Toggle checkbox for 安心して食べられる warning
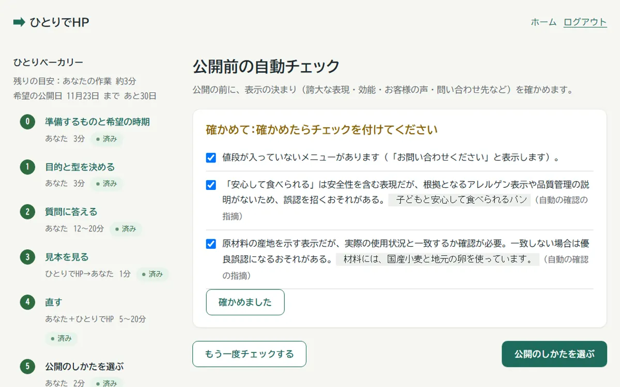 [211, 185]
